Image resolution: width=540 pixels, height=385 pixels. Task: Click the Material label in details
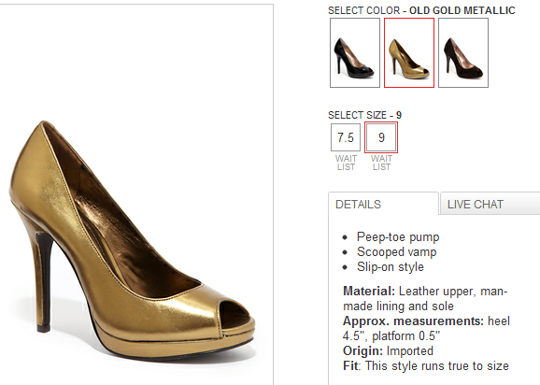point(369,292)
